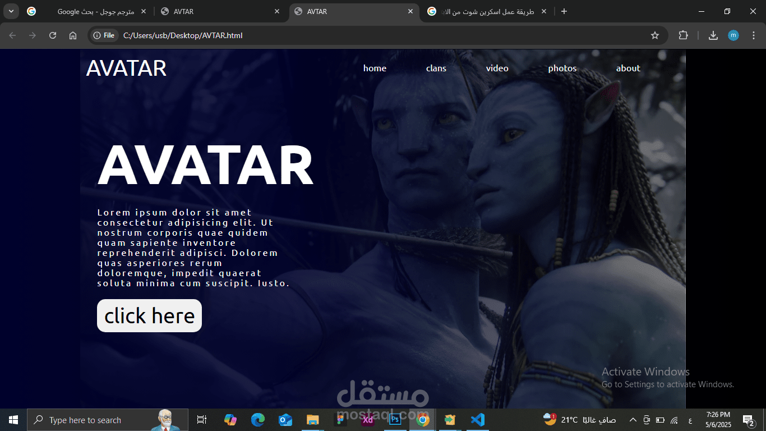Screen dimensions: 766x431
Task: Click the about navigation link
Action: pyautogui.click(x=628, y=68)
